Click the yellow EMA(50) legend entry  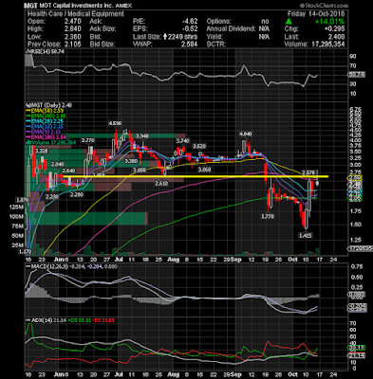click(x=46, y=111)
